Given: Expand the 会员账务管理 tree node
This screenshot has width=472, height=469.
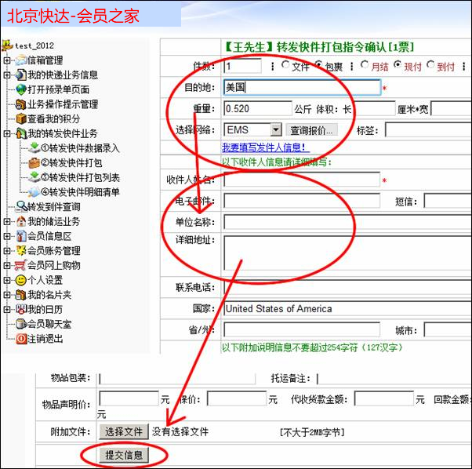Looking at the screenshot, I should coord(7,251).
